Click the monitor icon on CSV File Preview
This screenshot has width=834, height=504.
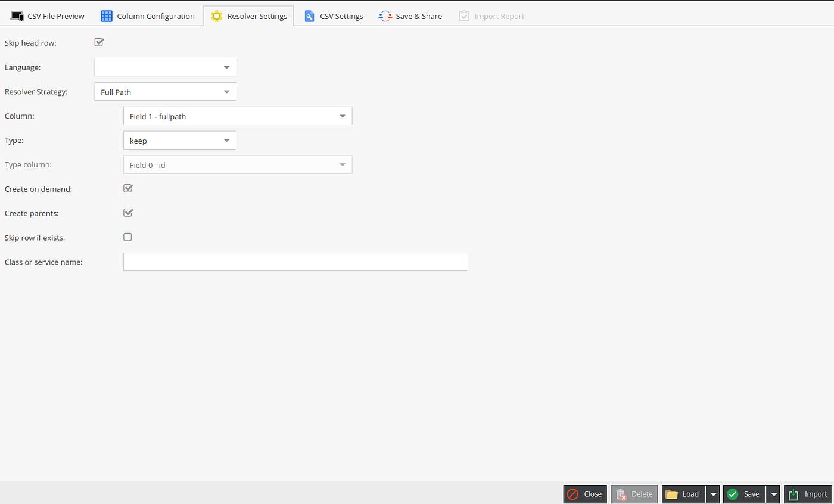(17, 16)
